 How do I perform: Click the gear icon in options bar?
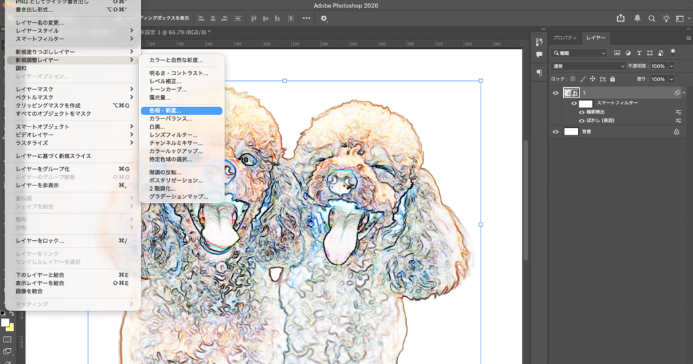(323, 18)
